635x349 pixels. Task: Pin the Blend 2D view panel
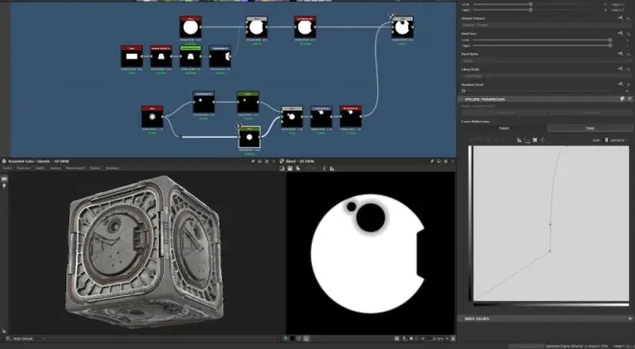point(432,162)
